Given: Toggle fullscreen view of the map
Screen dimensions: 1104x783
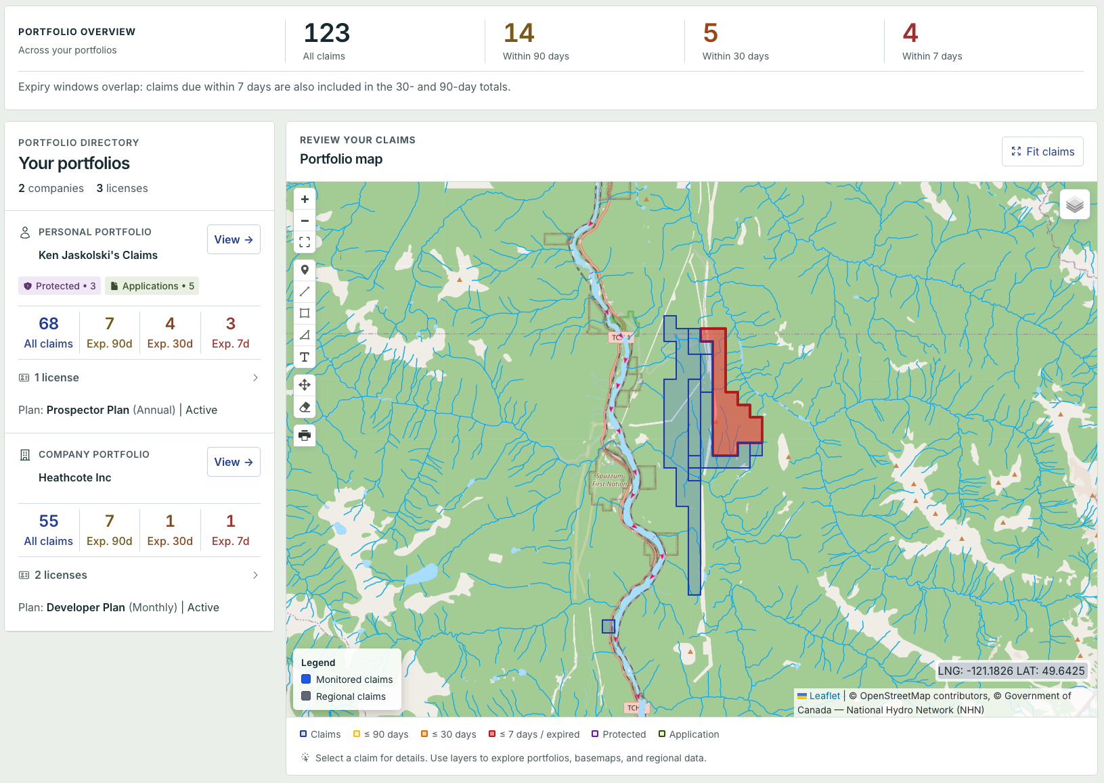Looking at the screenshot, I should 305,242.
